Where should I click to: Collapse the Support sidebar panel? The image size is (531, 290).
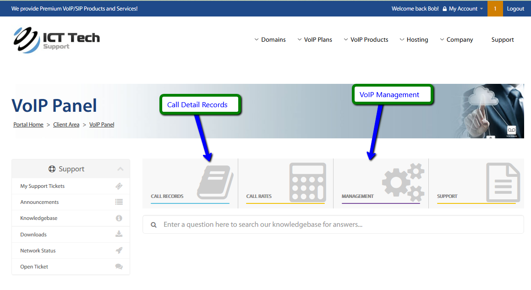[x=120, y=169]
